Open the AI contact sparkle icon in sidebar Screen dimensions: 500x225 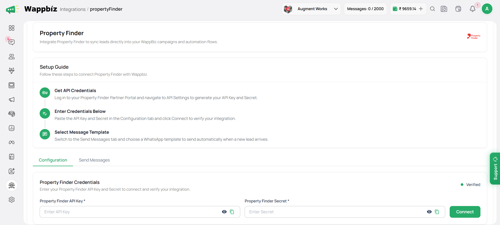point(11,171)
